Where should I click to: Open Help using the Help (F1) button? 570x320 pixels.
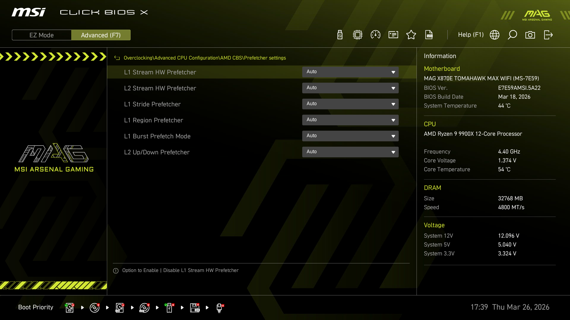pos(471,35)
